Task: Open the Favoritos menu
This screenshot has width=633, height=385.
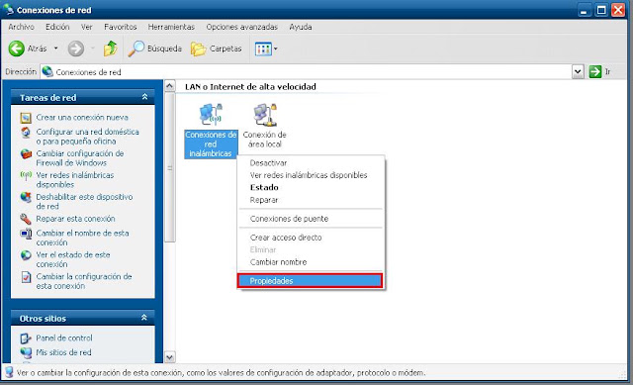Action: (x=121, y=27)
